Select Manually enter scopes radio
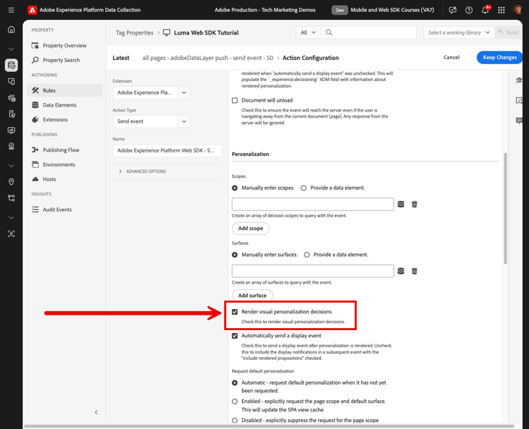 tap(235, 188)
